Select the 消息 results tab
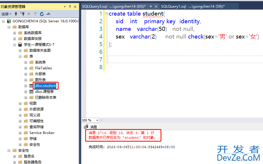Viewport: 263px width, 164px height. (91, 127)
